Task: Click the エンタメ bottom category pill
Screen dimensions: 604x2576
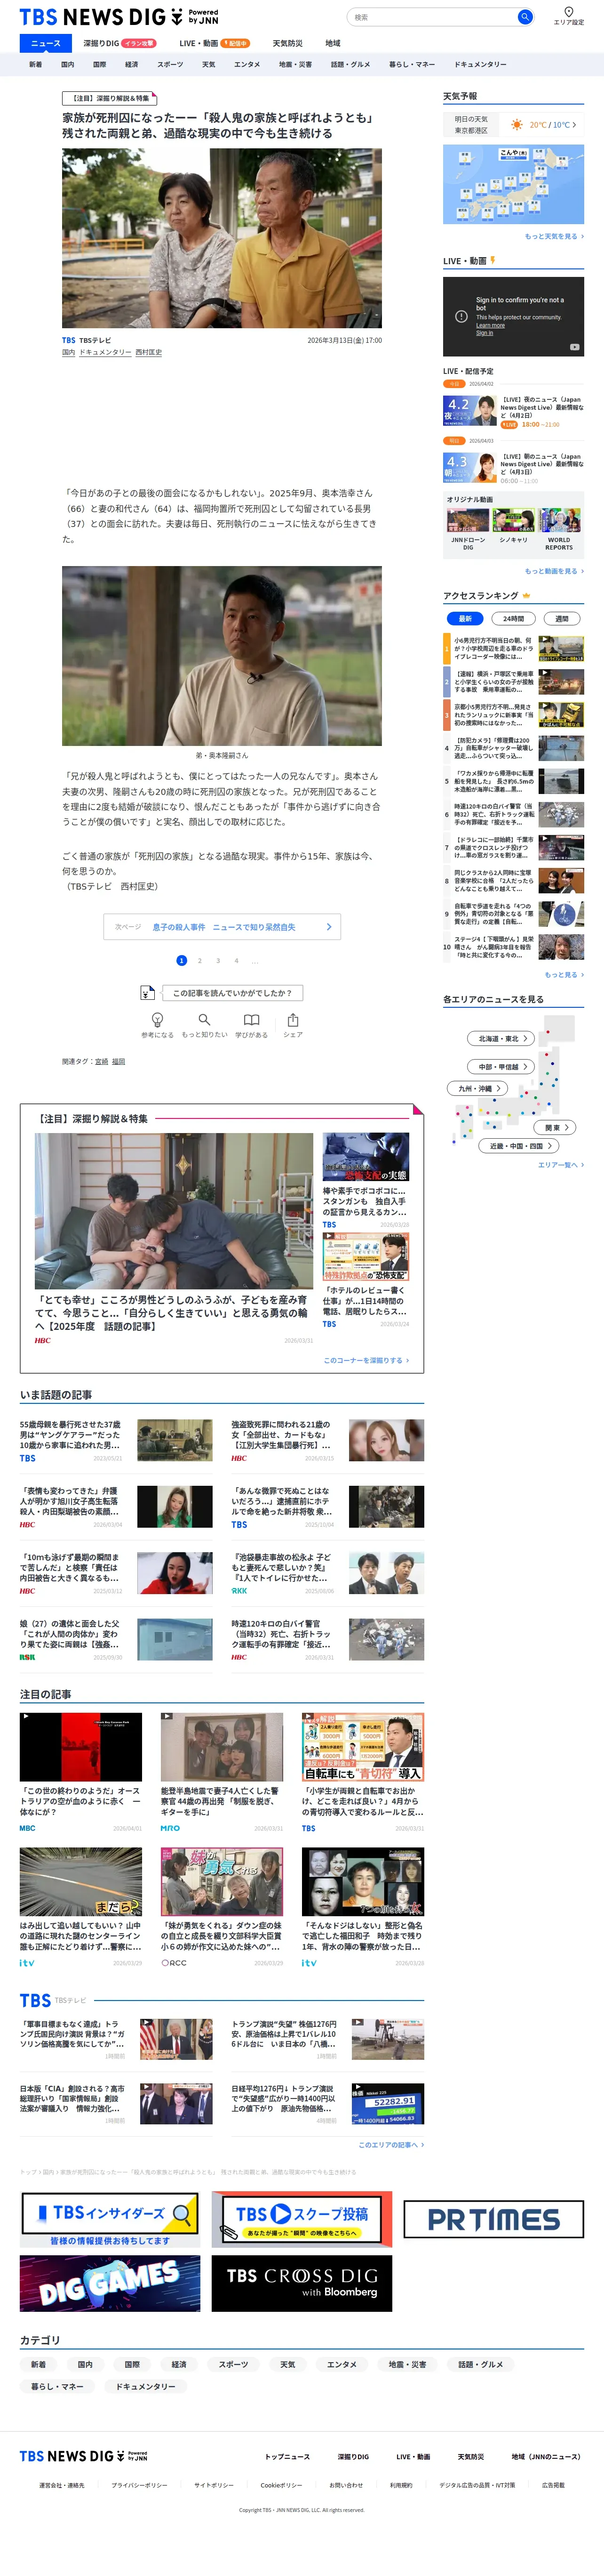Action: (342, 2364)
